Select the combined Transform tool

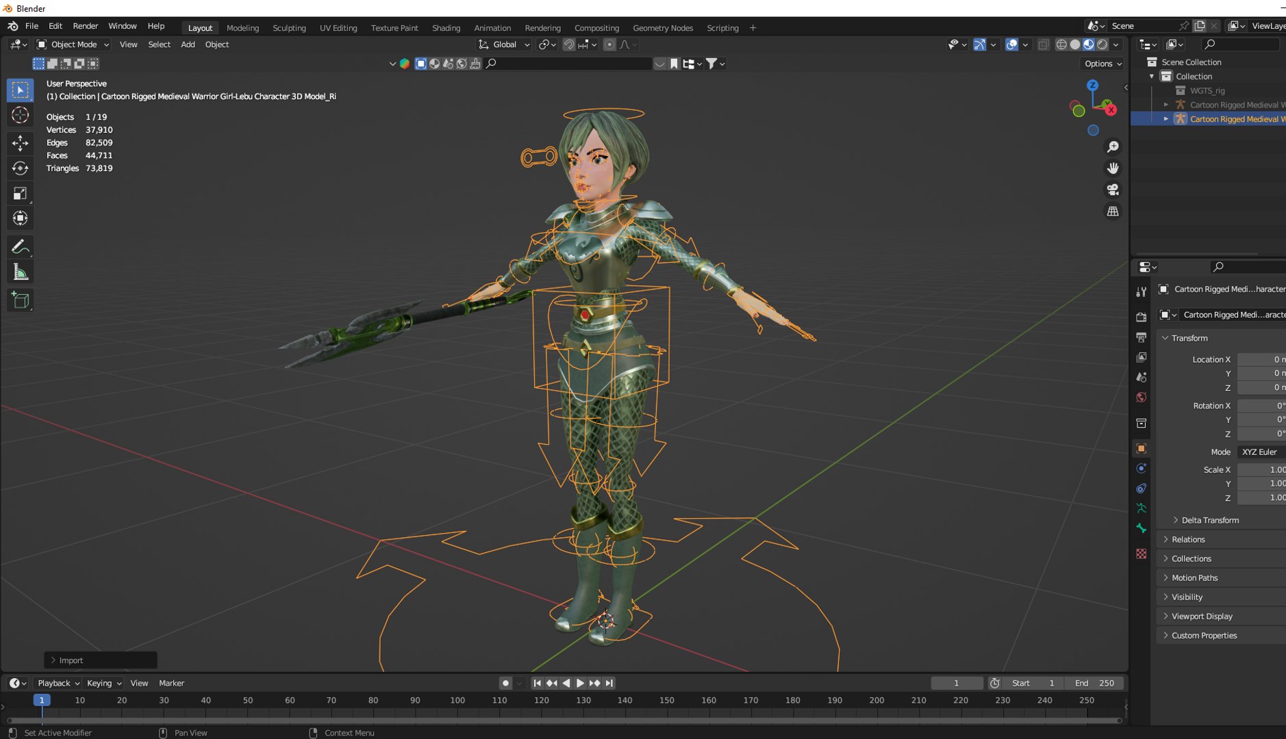pyautogui.click(x=20, y=218)
